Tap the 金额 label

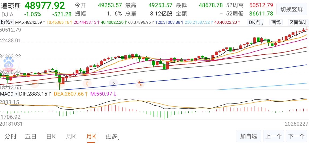pyautogui.click(x=181, y=14)
